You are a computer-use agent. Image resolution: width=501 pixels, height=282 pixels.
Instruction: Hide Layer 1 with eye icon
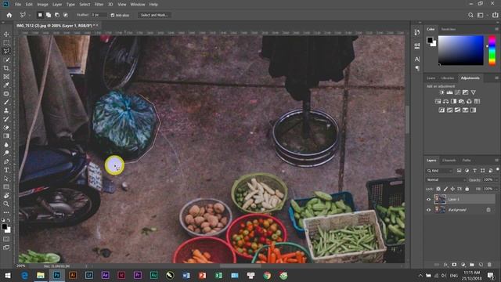[428, 199]
